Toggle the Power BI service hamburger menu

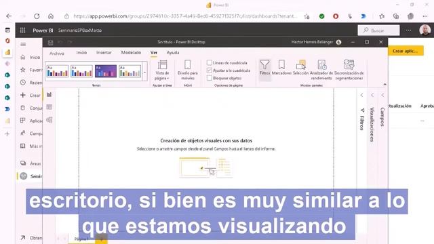click(23, 44)
